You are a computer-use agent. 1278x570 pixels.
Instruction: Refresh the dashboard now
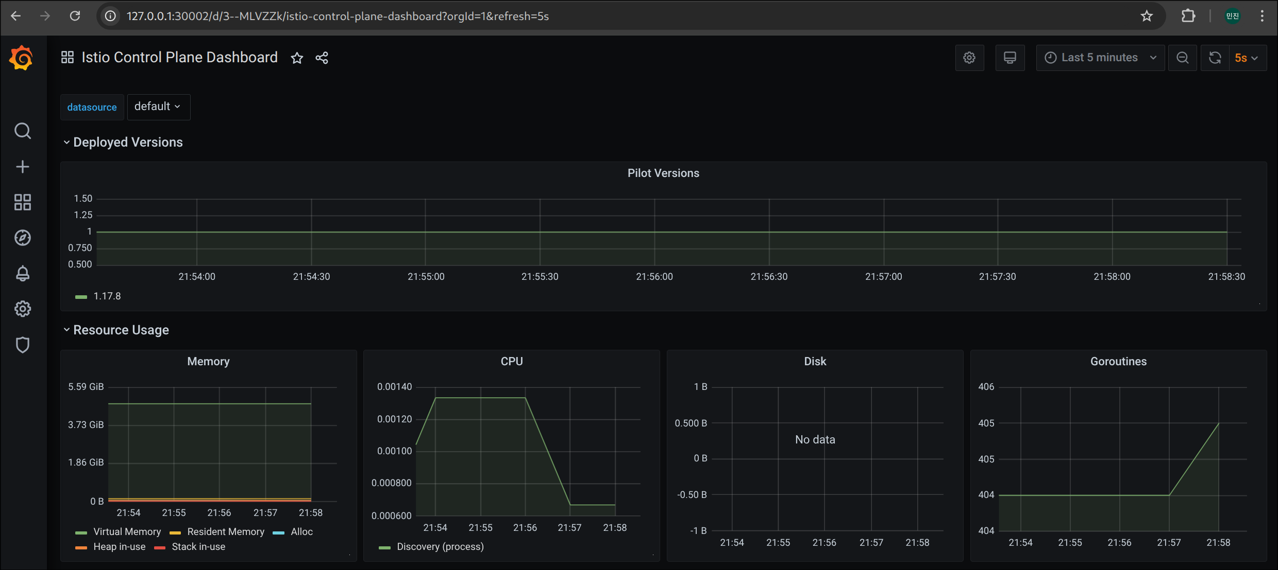tap(1215, 58)
